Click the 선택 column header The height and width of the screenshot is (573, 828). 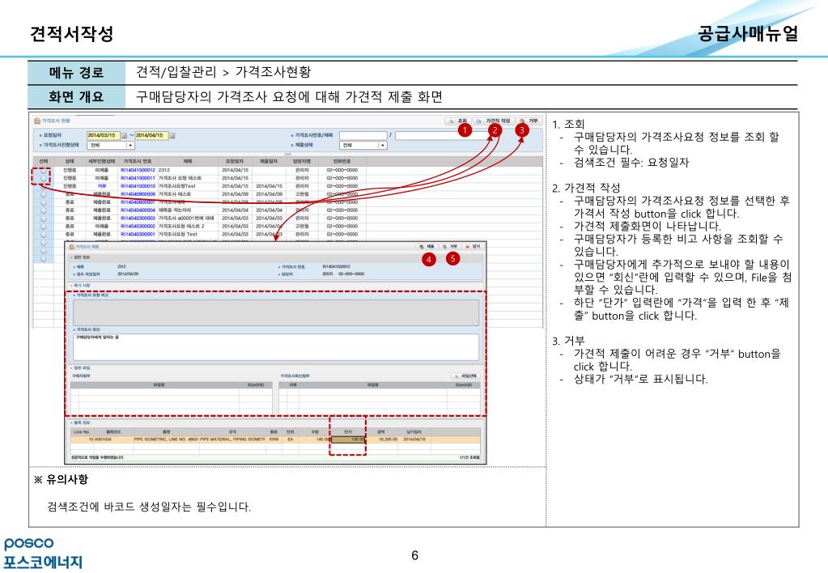[x=43, y=161]
